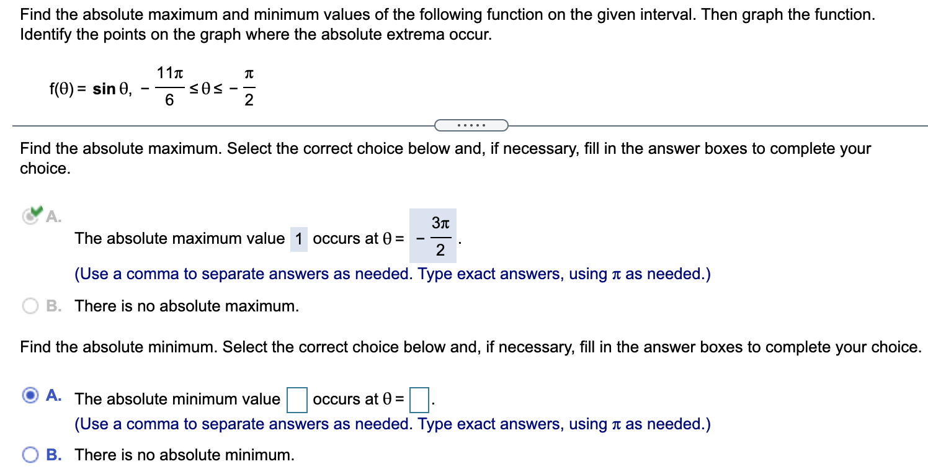
Task: Select choice B stating there is no absolute minimum
Action: (29, 455)
